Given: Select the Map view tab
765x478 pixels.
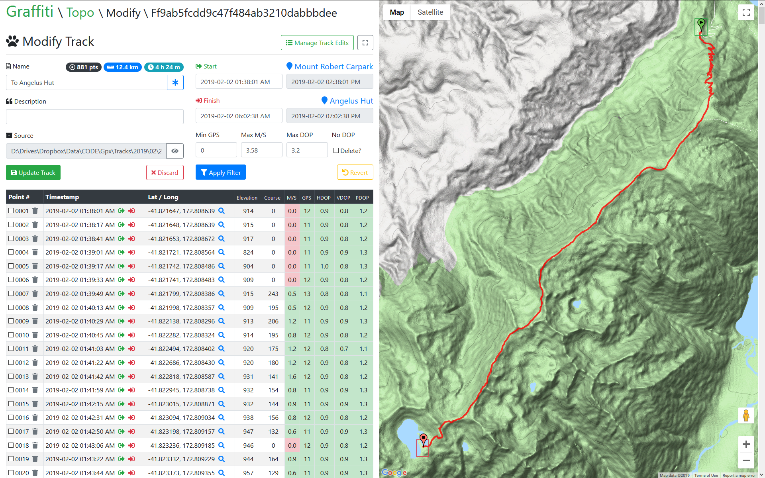Looking at the screenshot, I should point(396,12).
